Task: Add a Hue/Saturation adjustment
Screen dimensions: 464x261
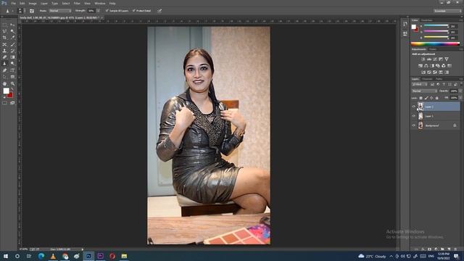Action: point(420,66)
